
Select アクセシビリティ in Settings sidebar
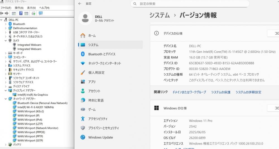click(x=98, y=119)
